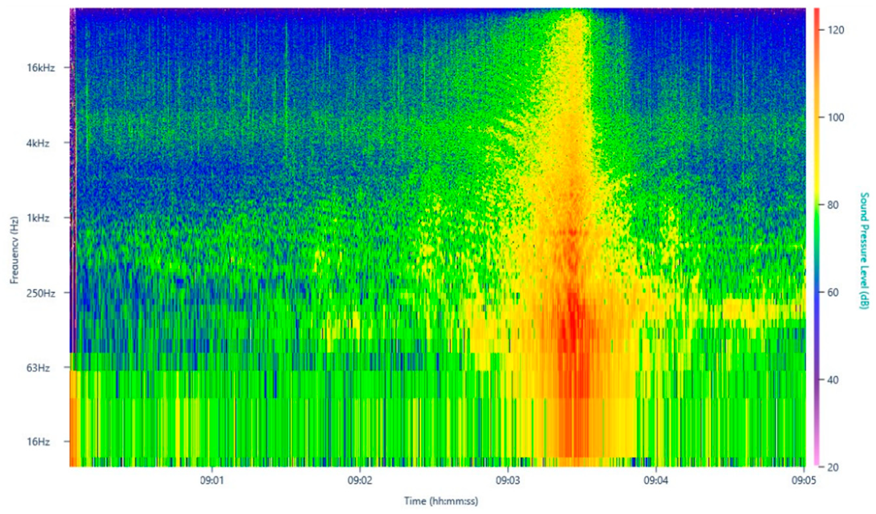The height and width of the screenshot is (514, 876).
Task: Click the 4kHz frequency axis label
Action: coord(38,143)
